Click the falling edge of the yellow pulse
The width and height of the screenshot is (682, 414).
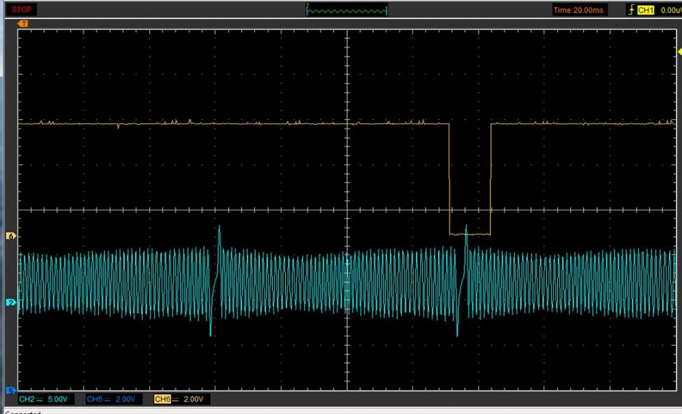point(449,179)
